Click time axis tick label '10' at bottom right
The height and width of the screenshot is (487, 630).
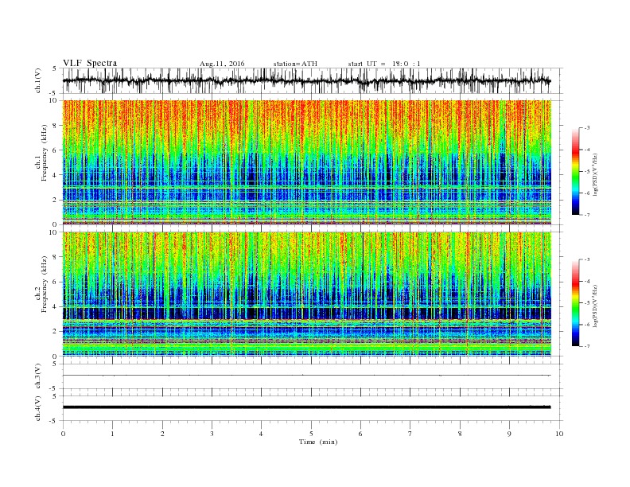coord(559,434)
